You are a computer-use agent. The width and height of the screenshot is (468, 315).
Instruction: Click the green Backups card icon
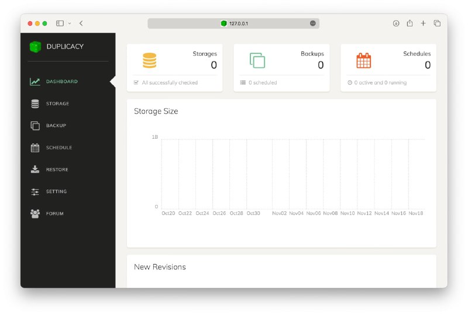coord(257,60)
